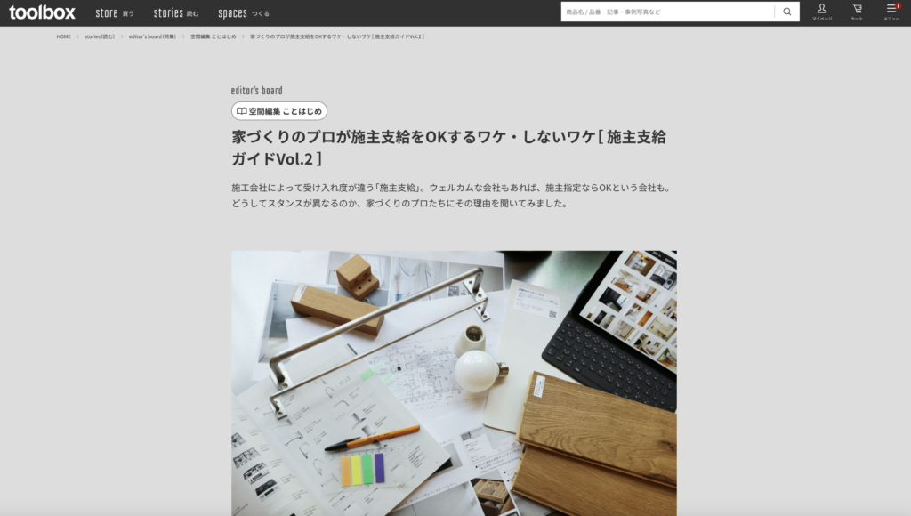The width and height of the screenshot is (911, 516).
Task: Open the store navigation menu
Action: tap(115, 12)
